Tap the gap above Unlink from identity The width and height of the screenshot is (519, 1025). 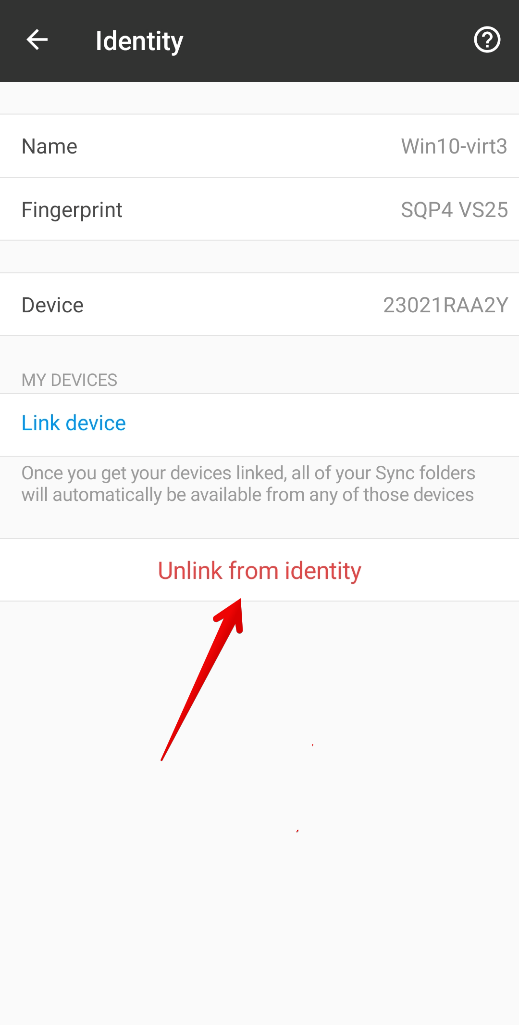coord(259,522)
